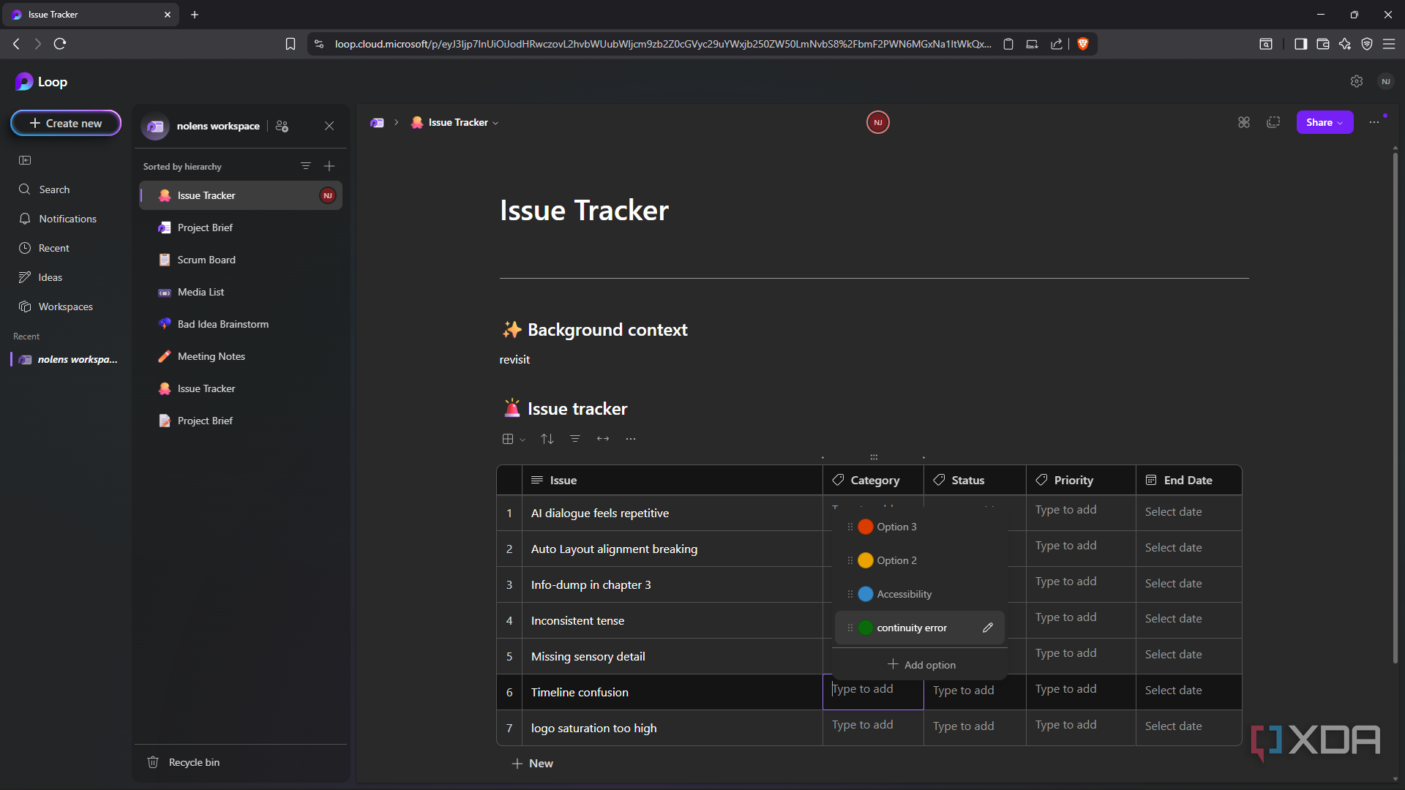
Task: Select the Accessibility option
Action: (x=904, y=594)
